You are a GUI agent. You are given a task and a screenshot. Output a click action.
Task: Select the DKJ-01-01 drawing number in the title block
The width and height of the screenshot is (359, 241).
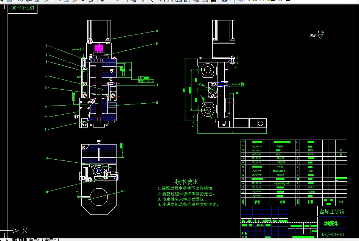click(x=333, y=234)
